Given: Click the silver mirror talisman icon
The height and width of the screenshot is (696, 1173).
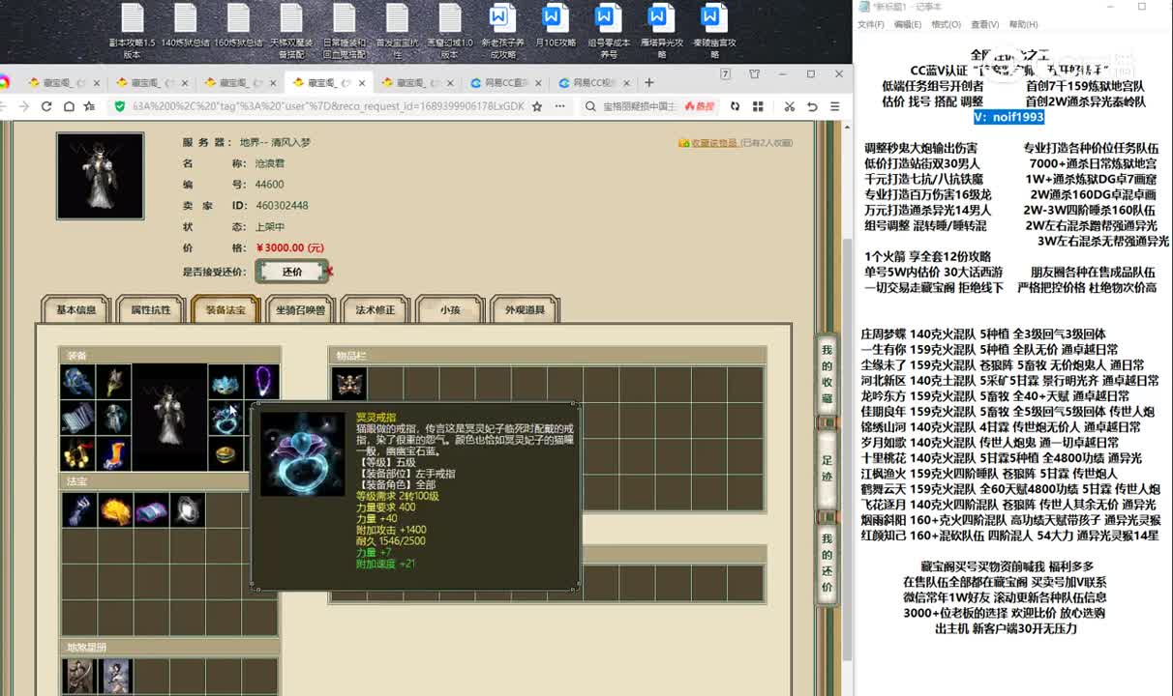Looking at the screenshot, I should coord(187,510).
